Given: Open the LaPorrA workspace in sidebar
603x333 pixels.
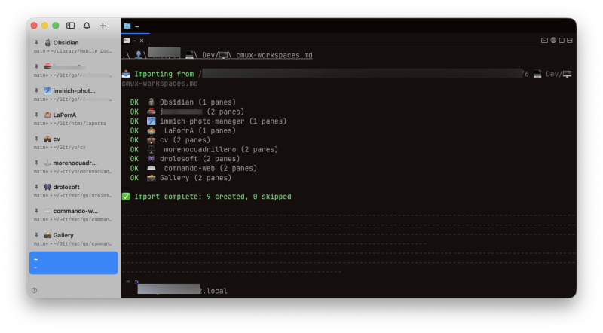Looking at the screenshot, I should 74,119.
